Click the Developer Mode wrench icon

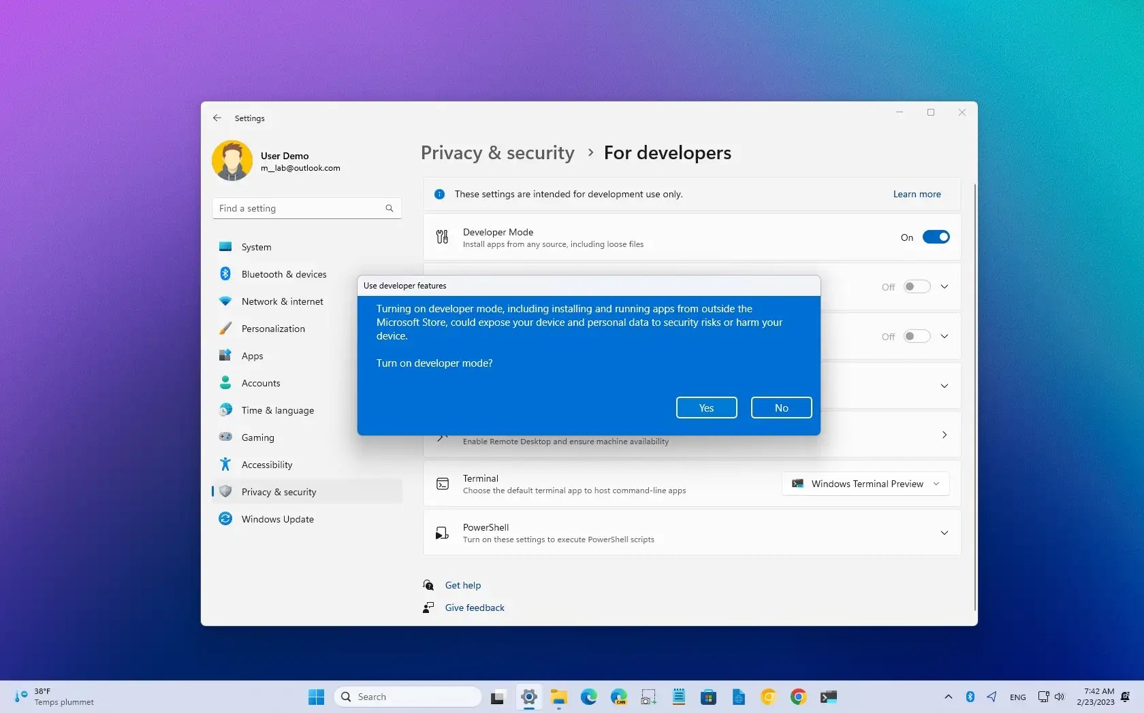[x=442, y=237]
